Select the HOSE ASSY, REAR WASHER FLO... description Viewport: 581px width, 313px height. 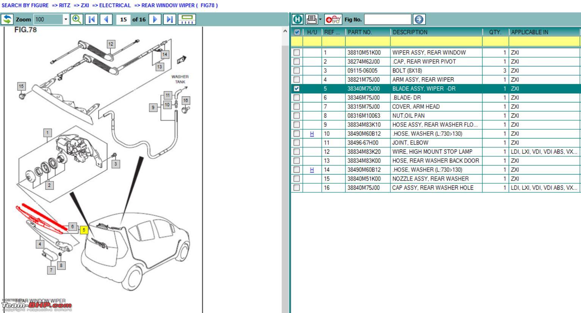pyautogui.click(x=435, y=124)
